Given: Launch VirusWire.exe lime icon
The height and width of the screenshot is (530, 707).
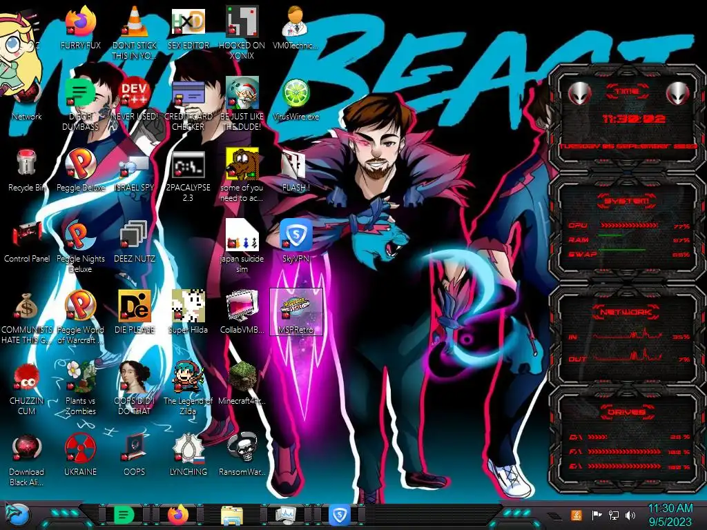Looking at the screenshot, I should click(296, 100).
